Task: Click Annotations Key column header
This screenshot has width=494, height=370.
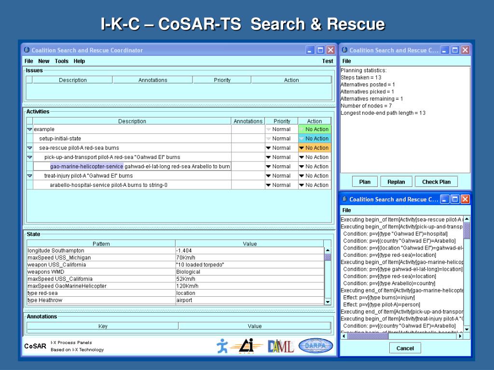Action: click(x=103, y=326)
